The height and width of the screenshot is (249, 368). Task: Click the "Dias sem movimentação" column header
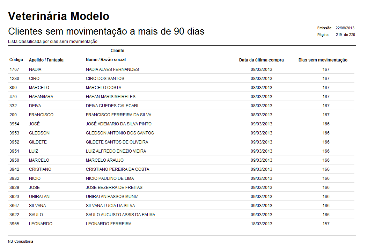323,60
